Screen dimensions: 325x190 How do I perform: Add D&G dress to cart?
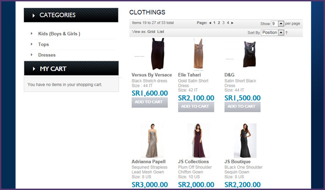tap(242, 107)
